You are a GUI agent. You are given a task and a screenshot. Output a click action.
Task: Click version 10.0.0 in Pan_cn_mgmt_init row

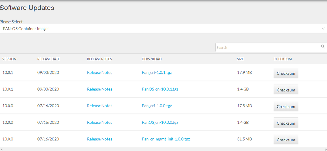[8, 139]
